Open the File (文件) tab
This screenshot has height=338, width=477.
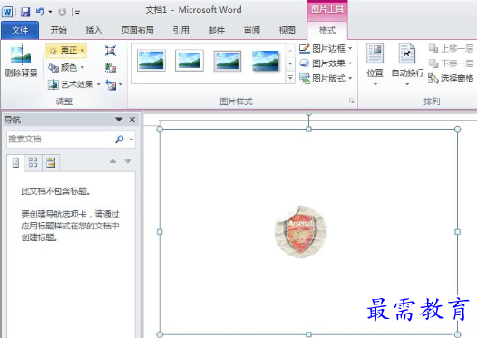pos(20,30)
